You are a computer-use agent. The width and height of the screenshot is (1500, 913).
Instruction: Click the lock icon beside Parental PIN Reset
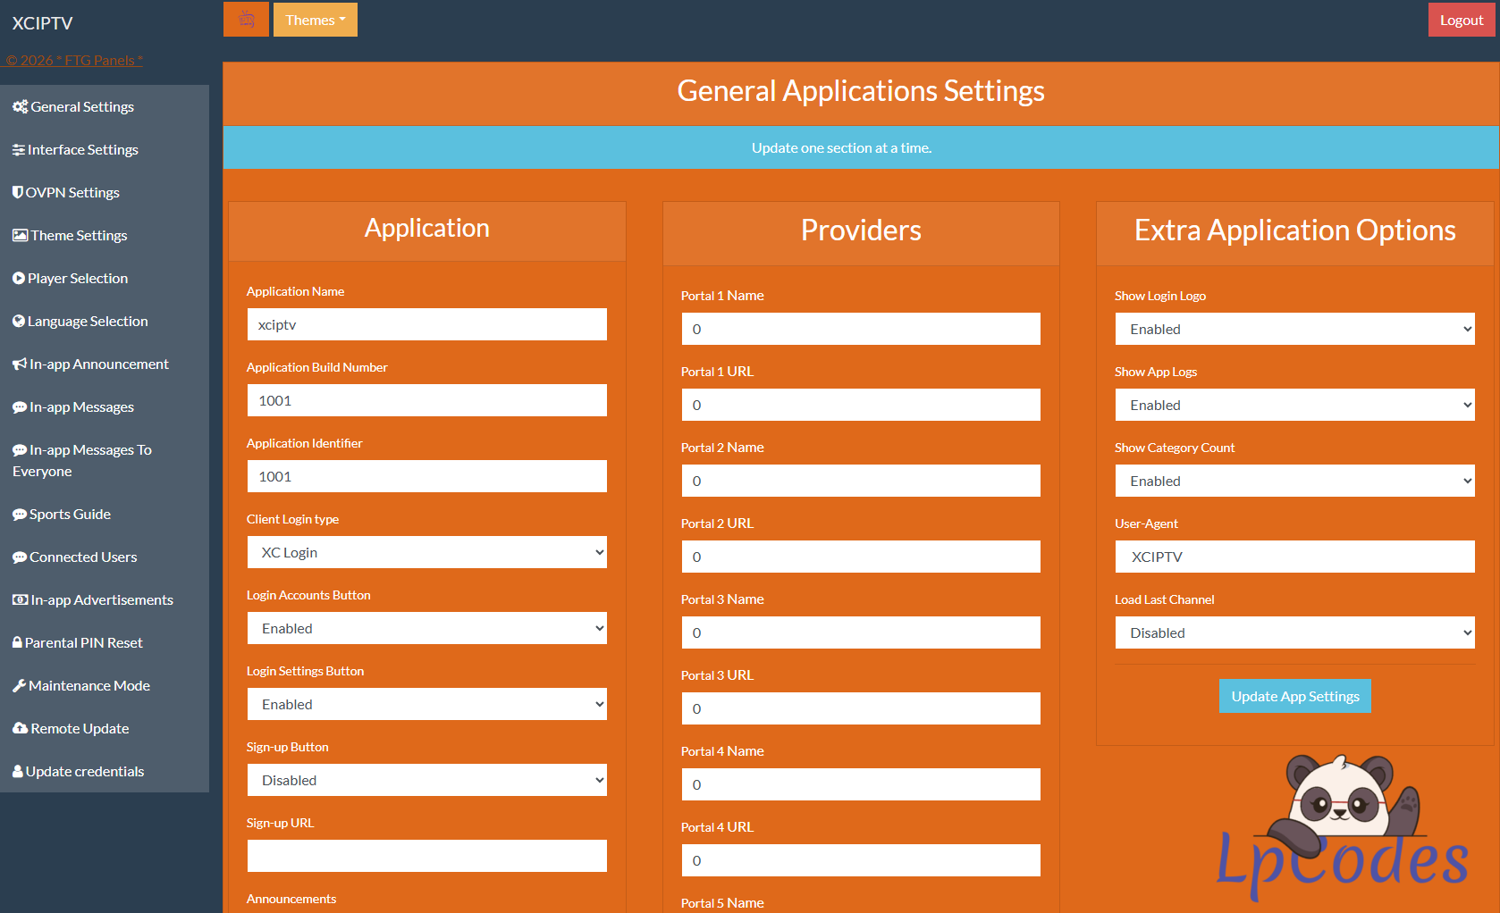click(x=18, y=642)
